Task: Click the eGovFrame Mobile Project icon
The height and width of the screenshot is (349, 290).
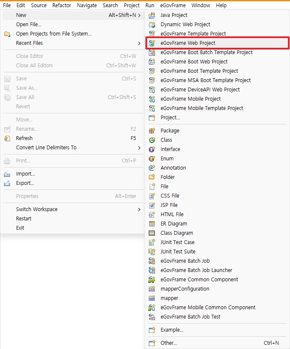Action: (x=152, y=99)
